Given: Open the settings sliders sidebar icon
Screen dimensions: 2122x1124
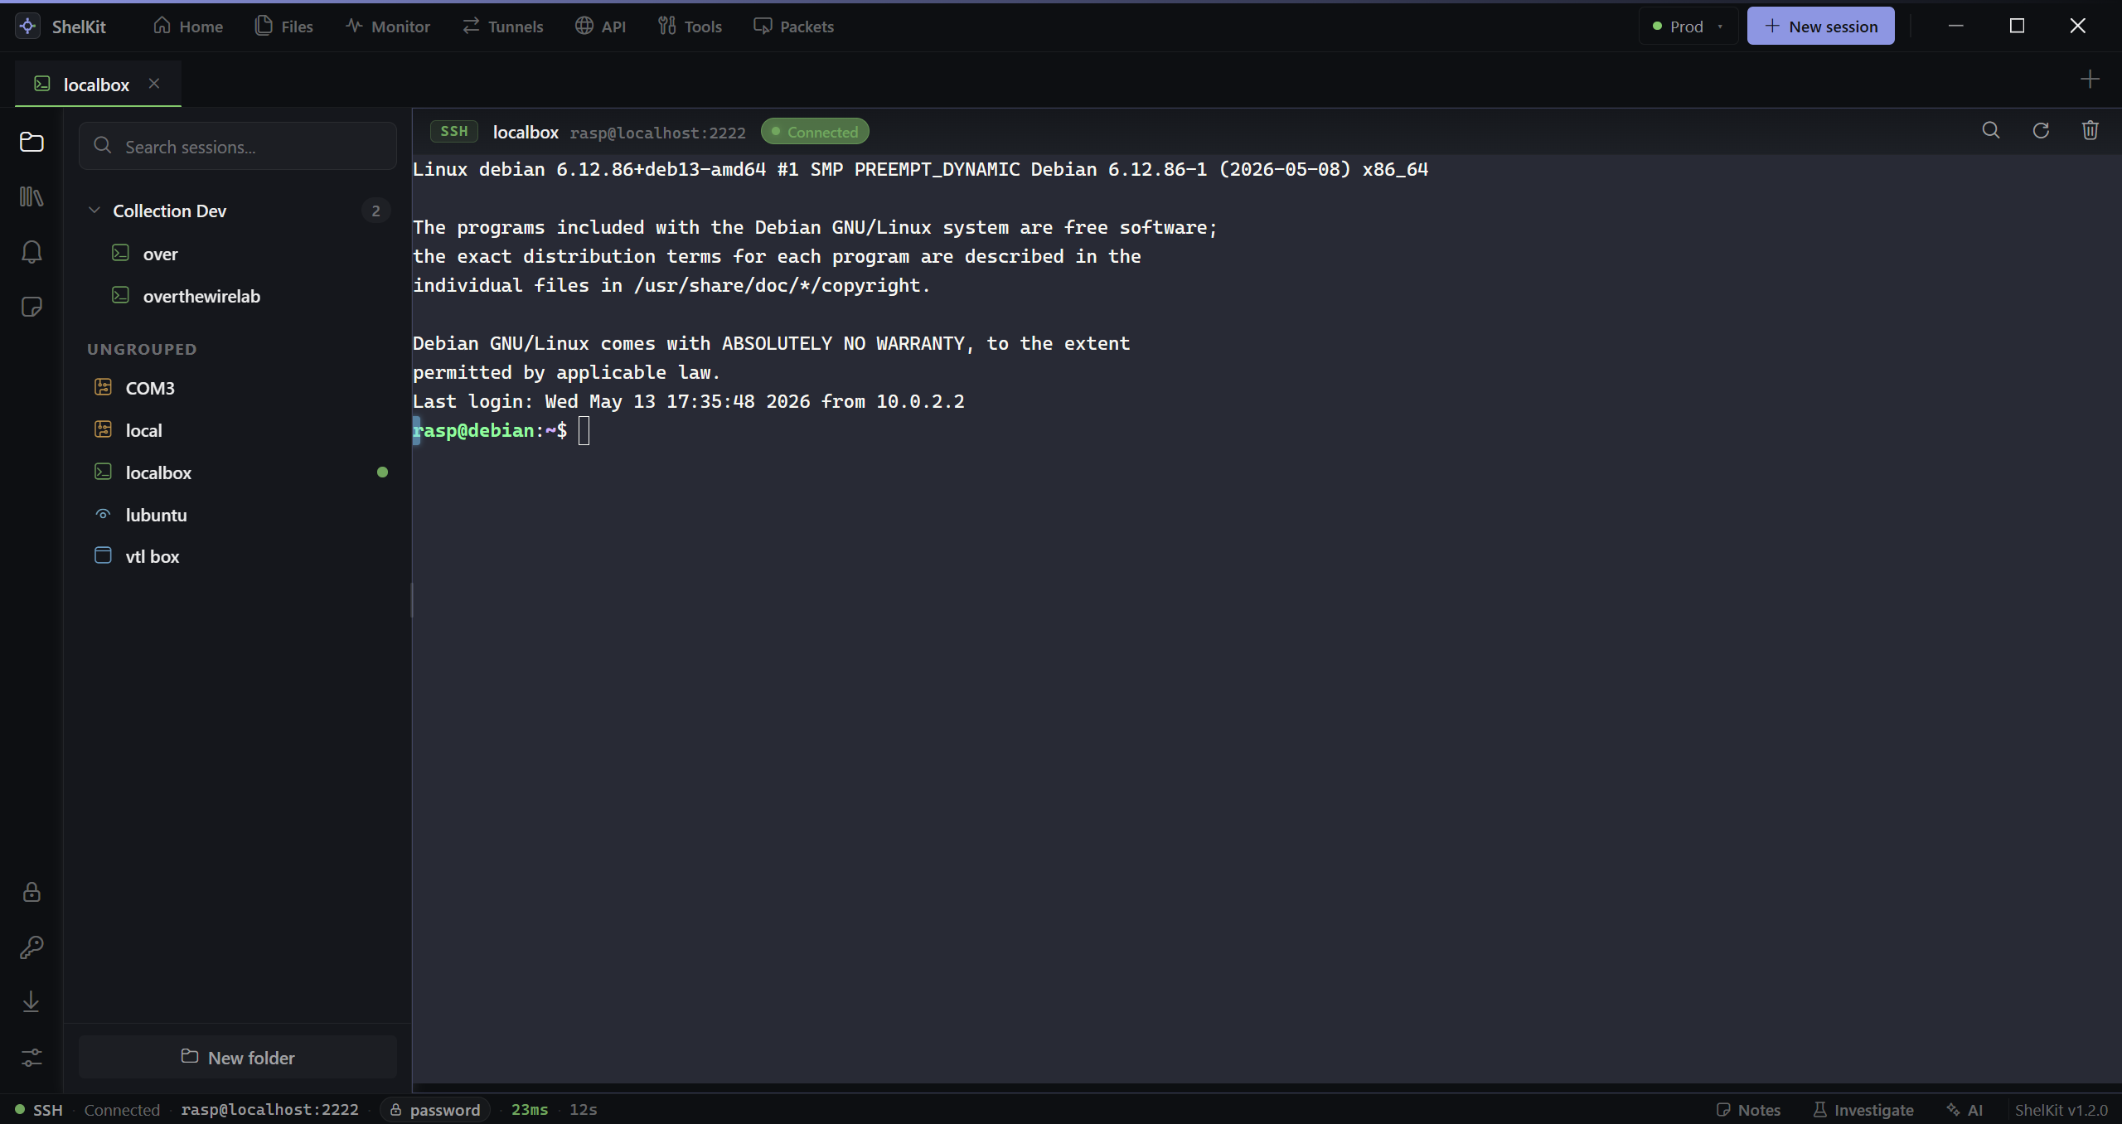Looking at the screenshot, I should [x=31, y=1058].
